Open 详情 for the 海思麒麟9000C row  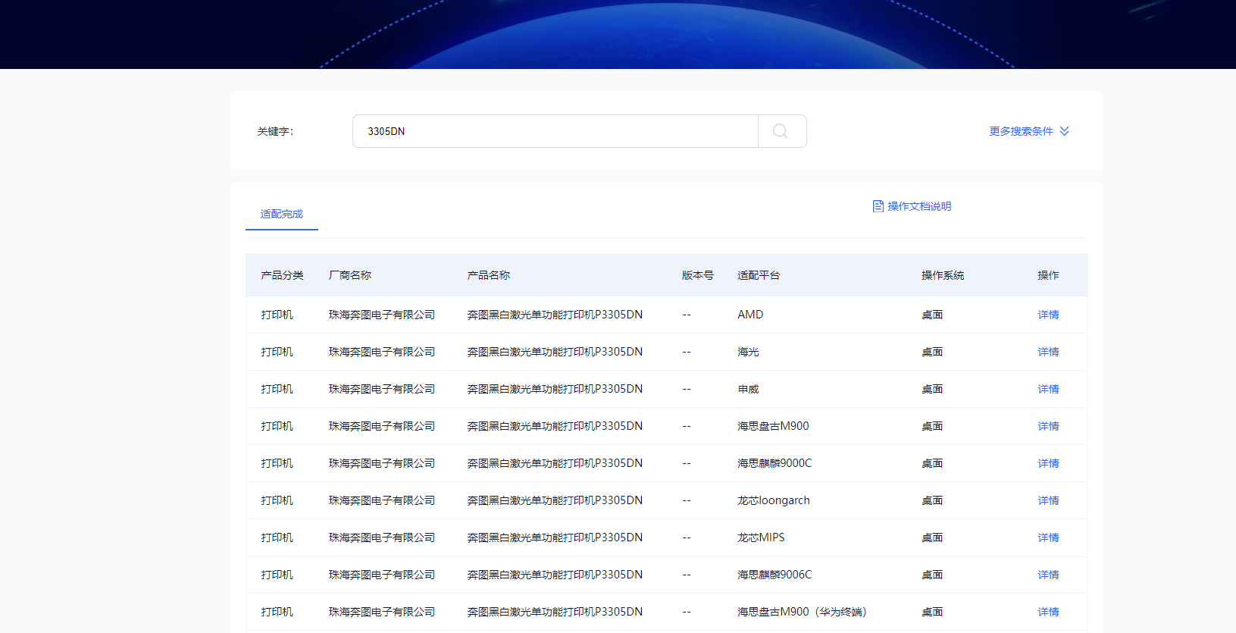click(1048, 463)
